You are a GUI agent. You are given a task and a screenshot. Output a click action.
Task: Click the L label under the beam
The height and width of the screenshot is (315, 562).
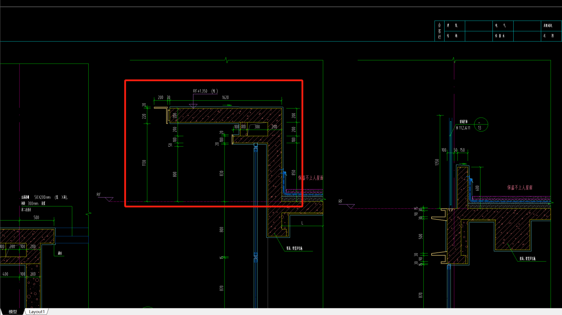tap(302, 223)
